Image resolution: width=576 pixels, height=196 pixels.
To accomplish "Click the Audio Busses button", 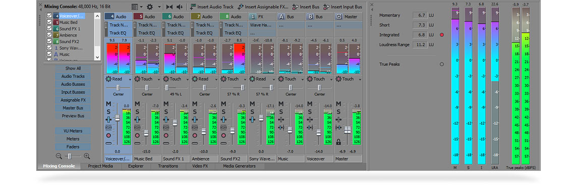I will (x=73, y=84).
